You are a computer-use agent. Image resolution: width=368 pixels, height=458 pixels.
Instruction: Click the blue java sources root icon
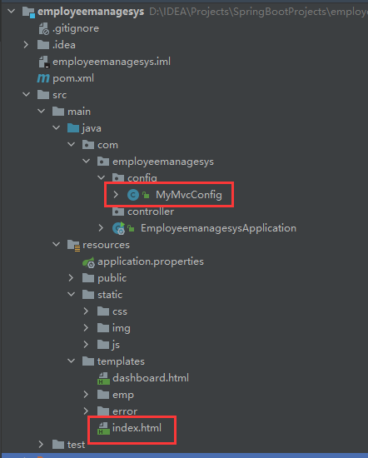tap(73, 128)
